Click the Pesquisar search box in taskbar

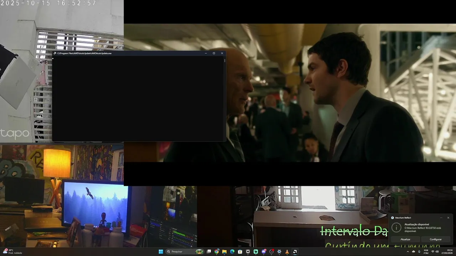(x=185, y=251)
